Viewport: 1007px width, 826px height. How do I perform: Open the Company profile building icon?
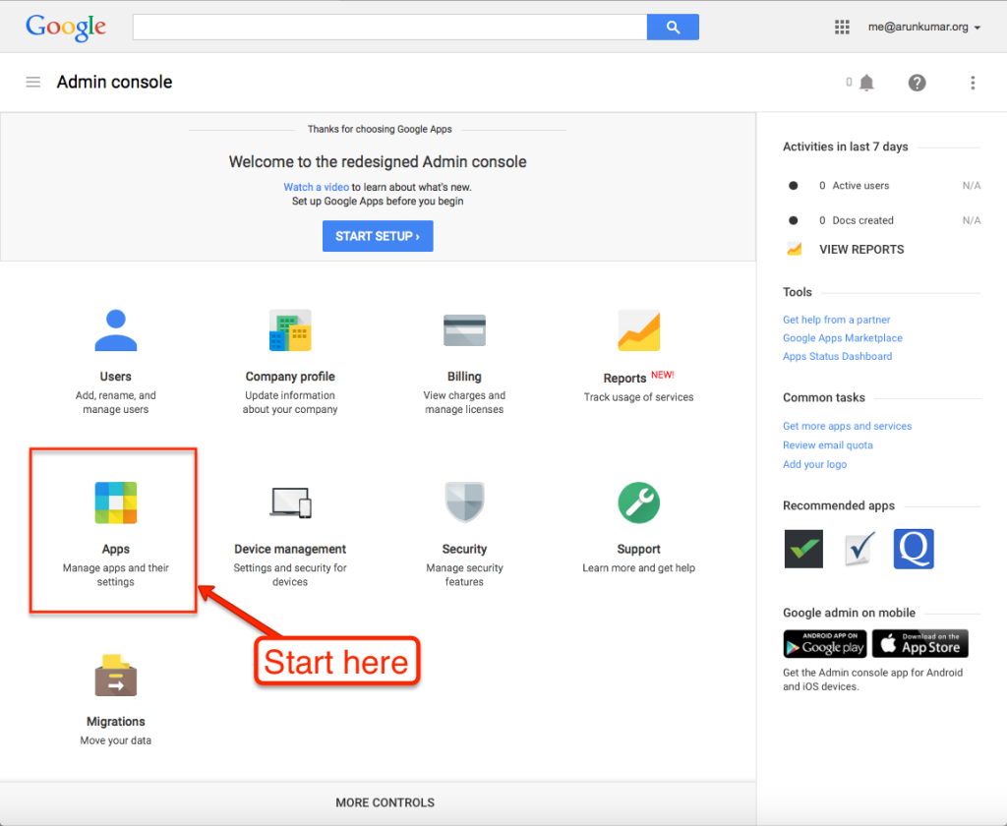tap(290, 330)
